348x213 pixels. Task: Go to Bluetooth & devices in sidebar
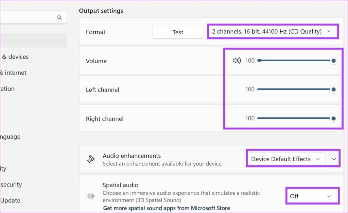(x=15, y=57)
